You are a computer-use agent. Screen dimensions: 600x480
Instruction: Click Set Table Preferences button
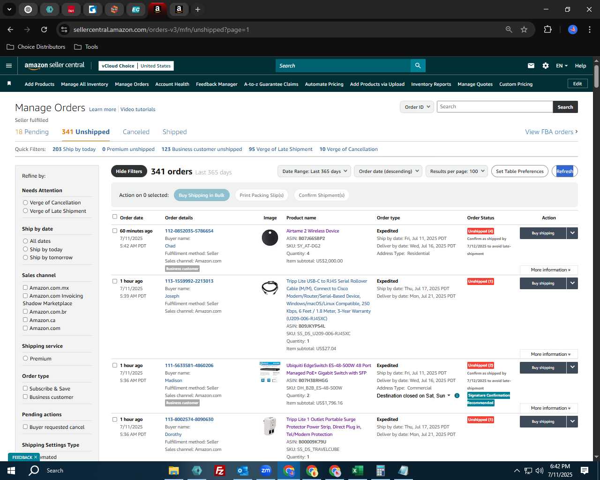[520, 171]
